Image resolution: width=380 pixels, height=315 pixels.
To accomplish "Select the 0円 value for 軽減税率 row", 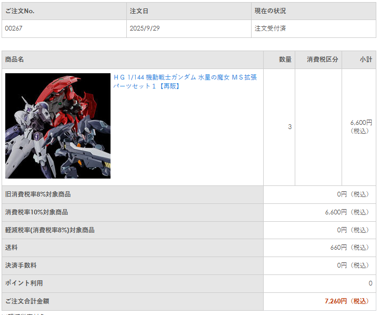I will pyautogui.click(x=354, y=230).
